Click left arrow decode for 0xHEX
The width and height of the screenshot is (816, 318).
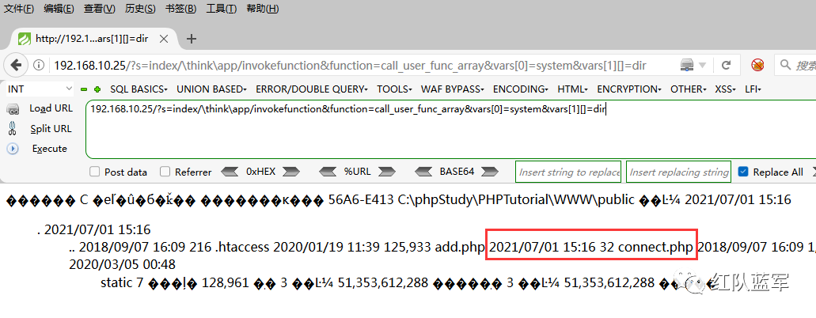[x=230, y=171]
